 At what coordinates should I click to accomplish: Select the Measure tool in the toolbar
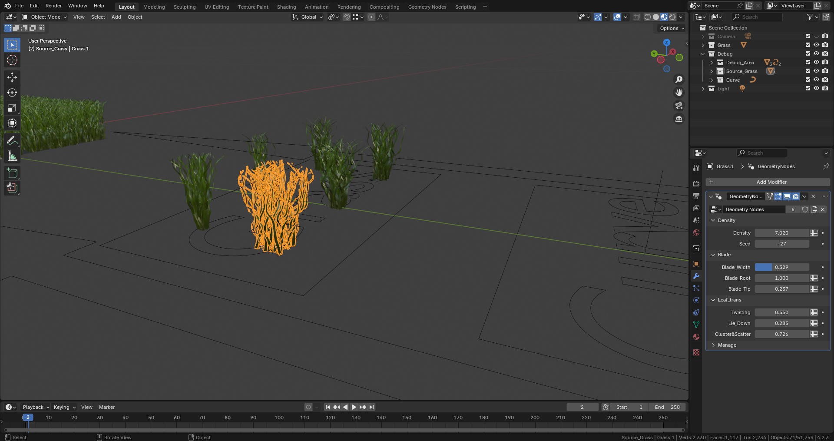point(12,155)
